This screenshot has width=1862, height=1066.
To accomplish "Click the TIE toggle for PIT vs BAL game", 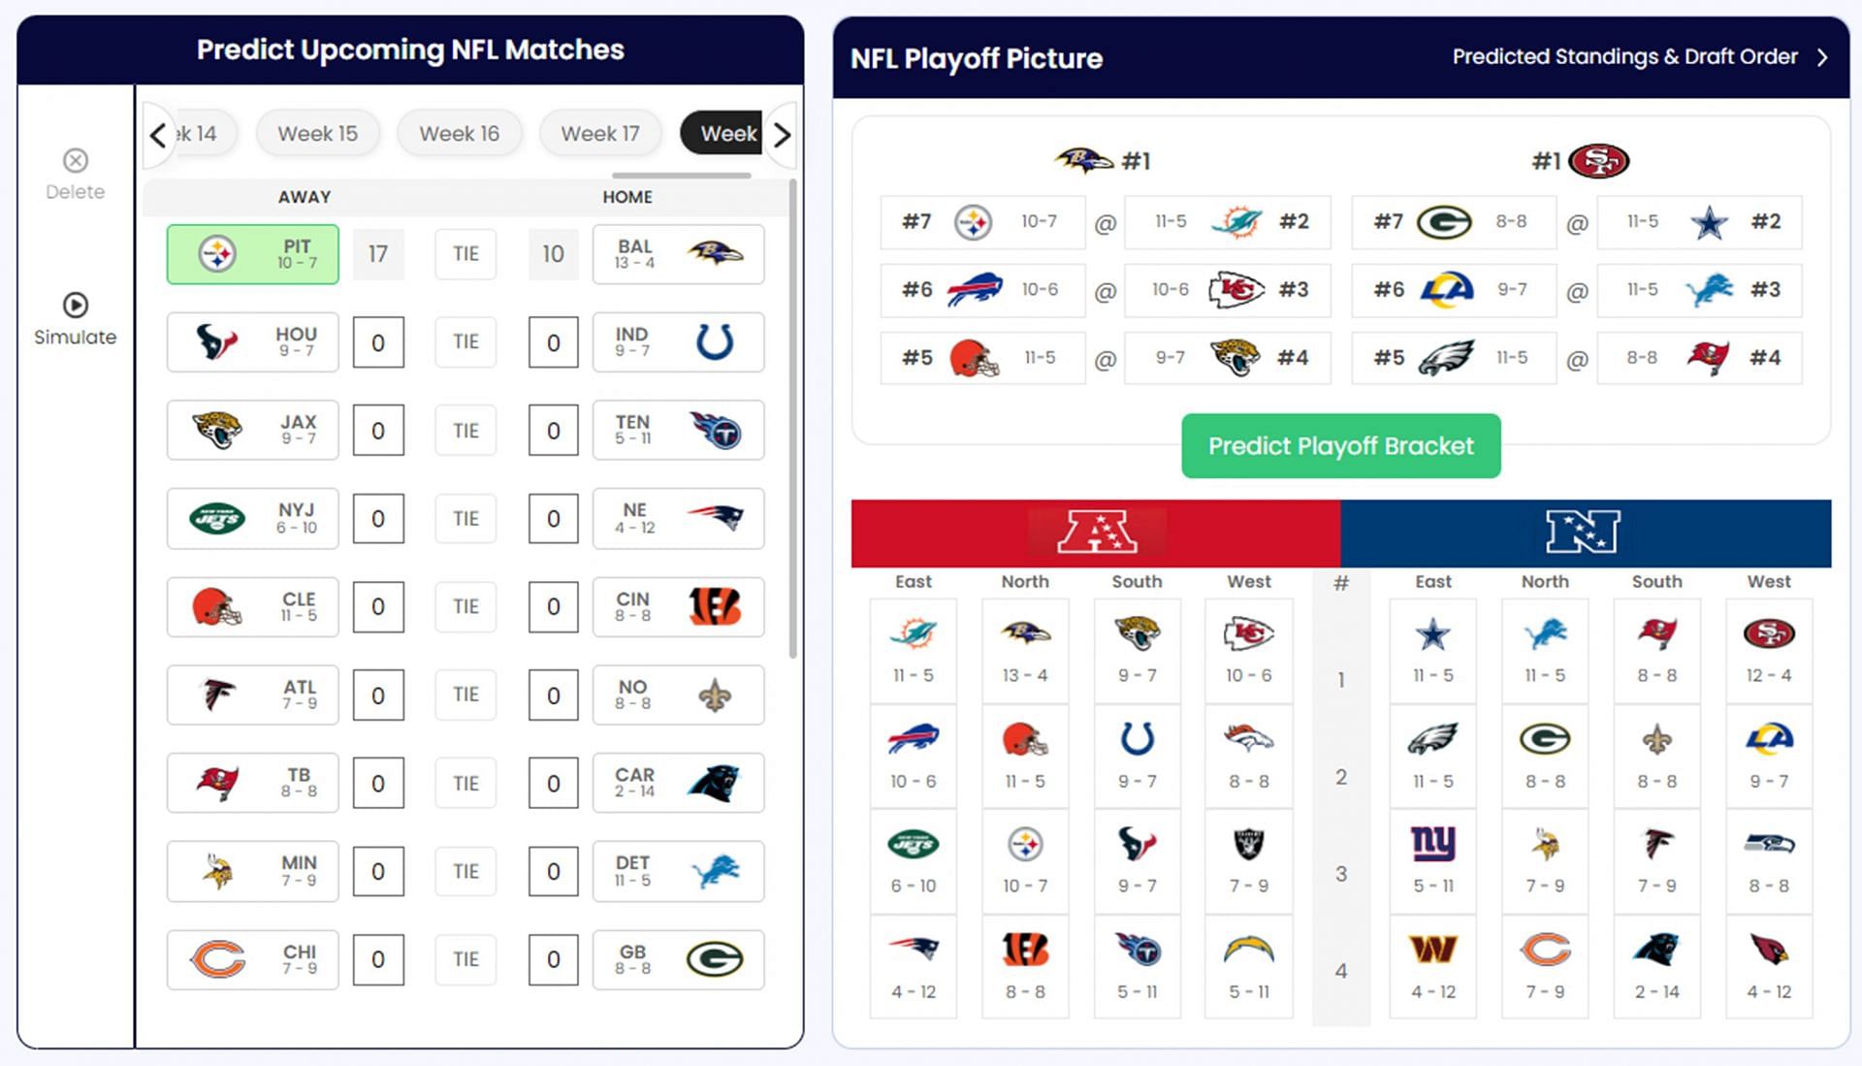I will 465,255.
